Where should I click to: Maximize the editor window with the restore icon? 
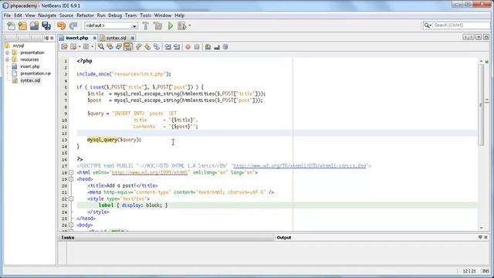click(486, 37)
